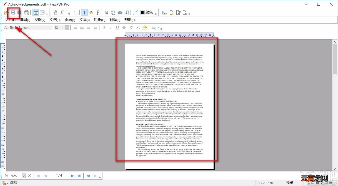Select the magnifier Zoom tool

tap(62, 12)
